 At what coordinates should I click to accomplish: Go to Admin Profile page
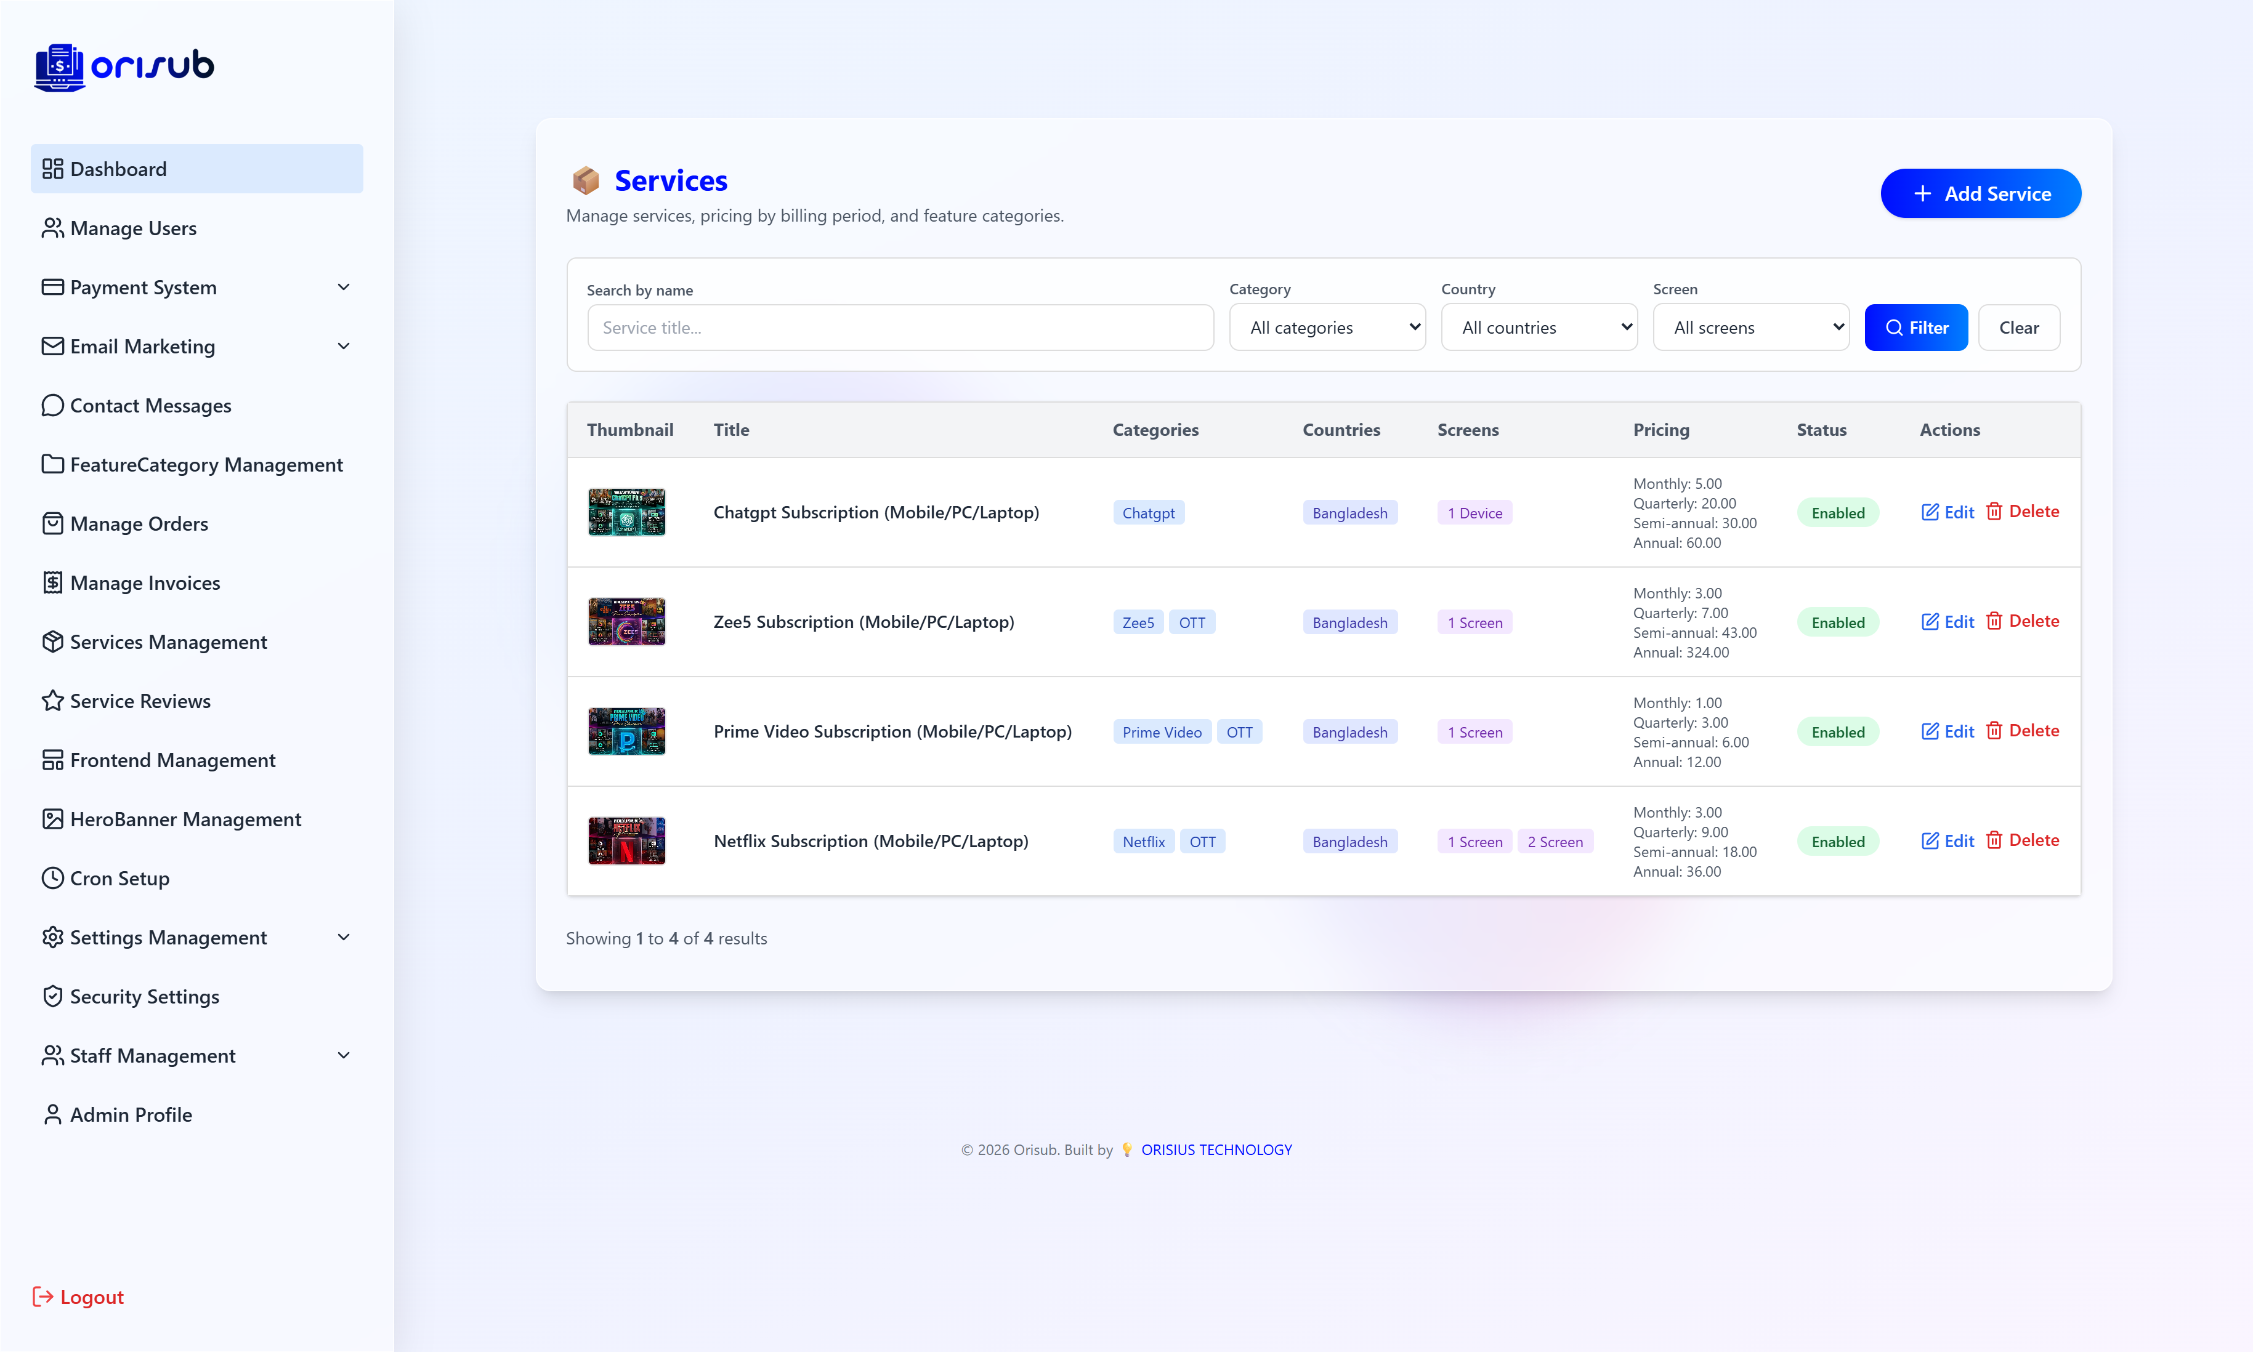[197, 1115]
